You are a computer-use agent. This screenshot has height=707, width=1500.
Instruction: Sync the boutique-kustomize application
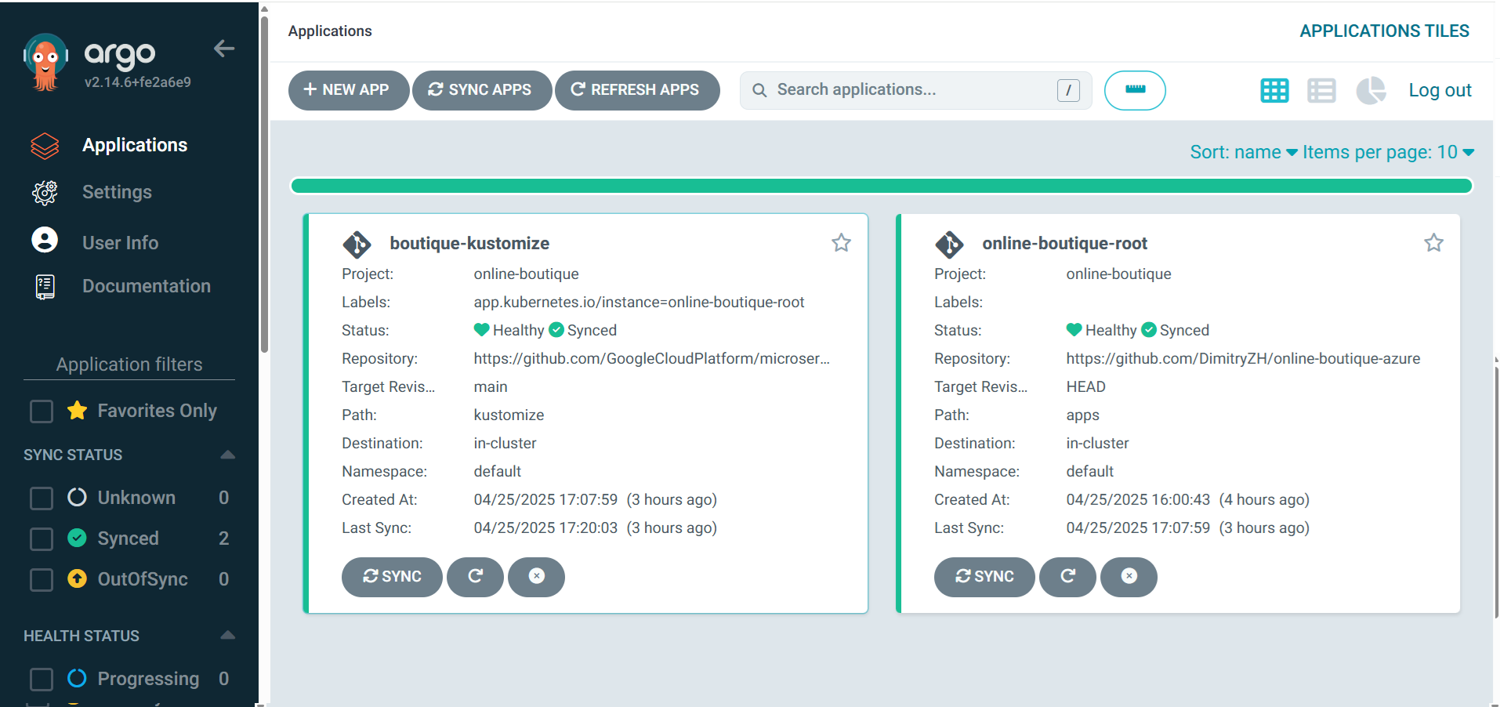click(x=392, y=577)
